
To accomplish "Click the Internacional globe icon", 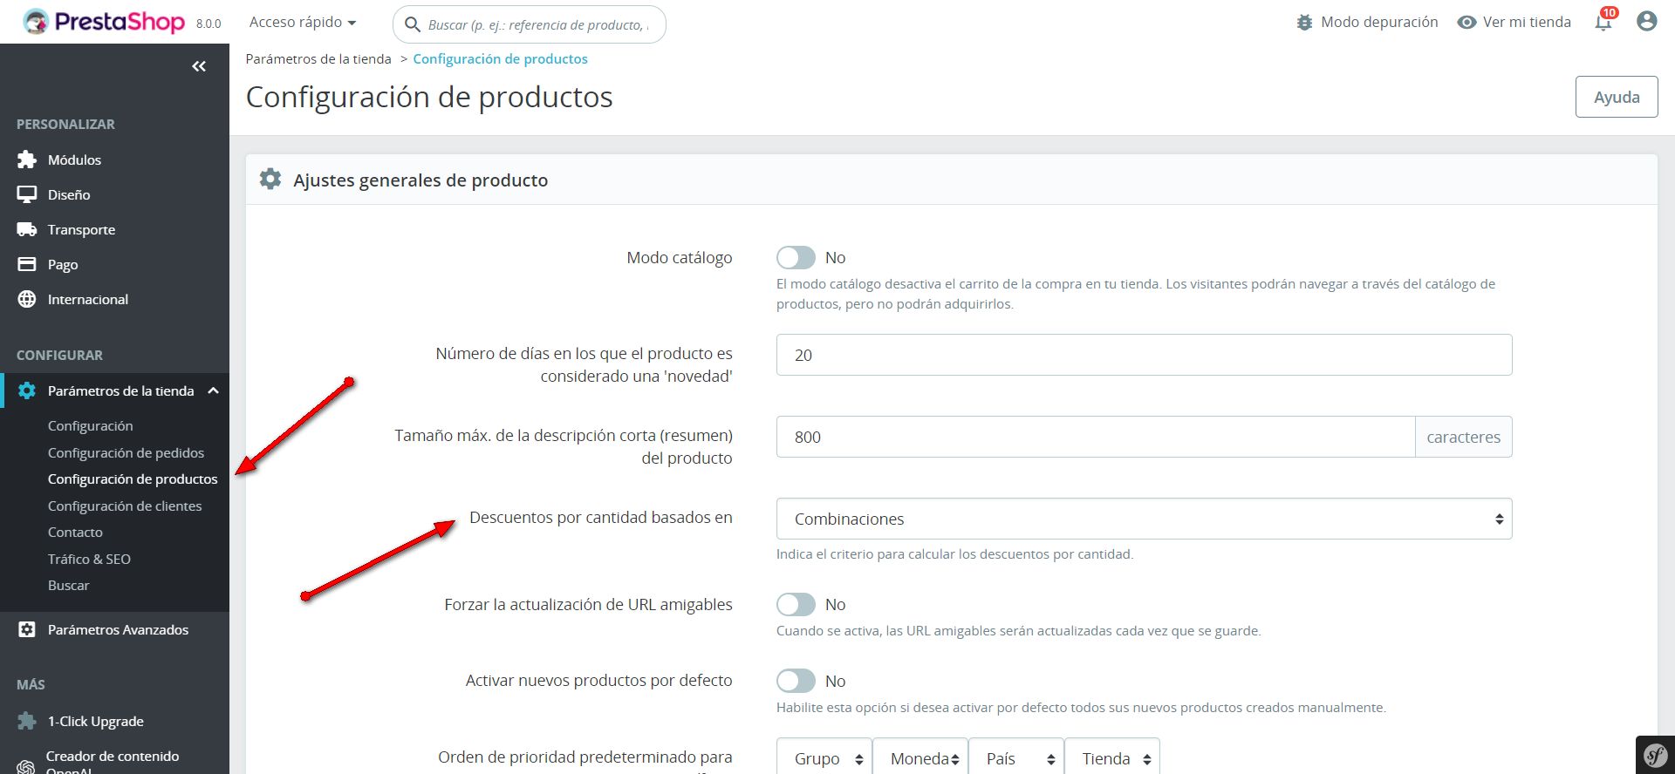I will click(x=27, y=299).
